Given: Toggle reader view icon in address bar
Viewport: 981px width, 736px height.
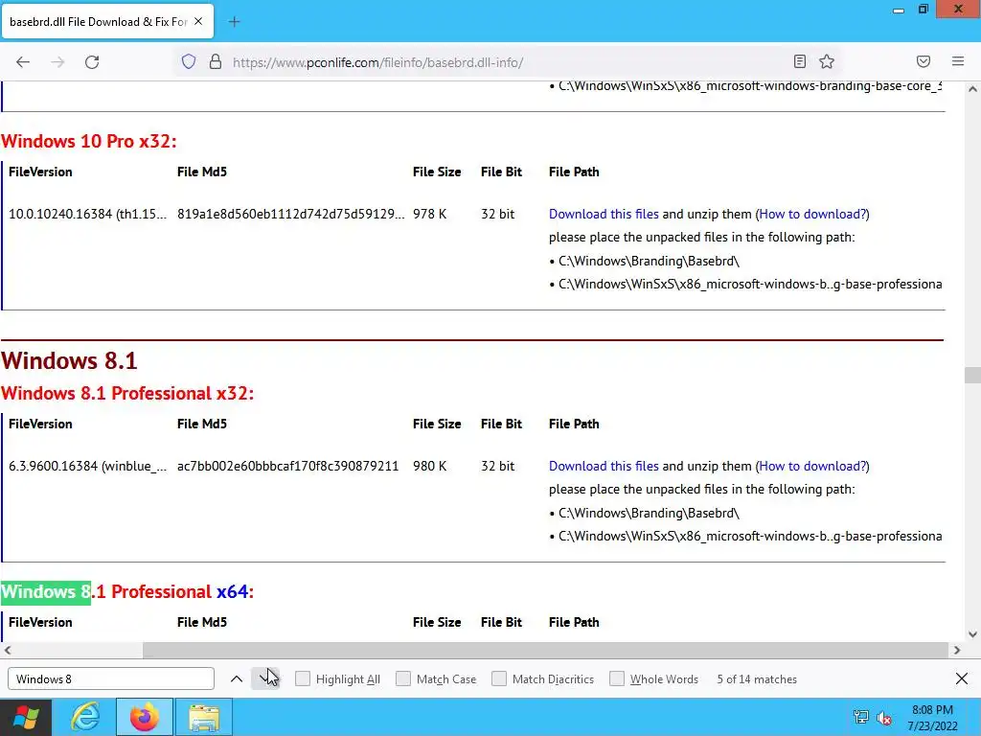Looking at the screenshot, I should pos(800,61).
